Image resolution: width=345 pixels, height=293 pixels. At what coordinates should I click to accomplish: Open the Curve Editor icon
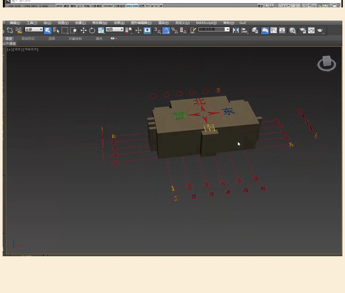point(273,31)
